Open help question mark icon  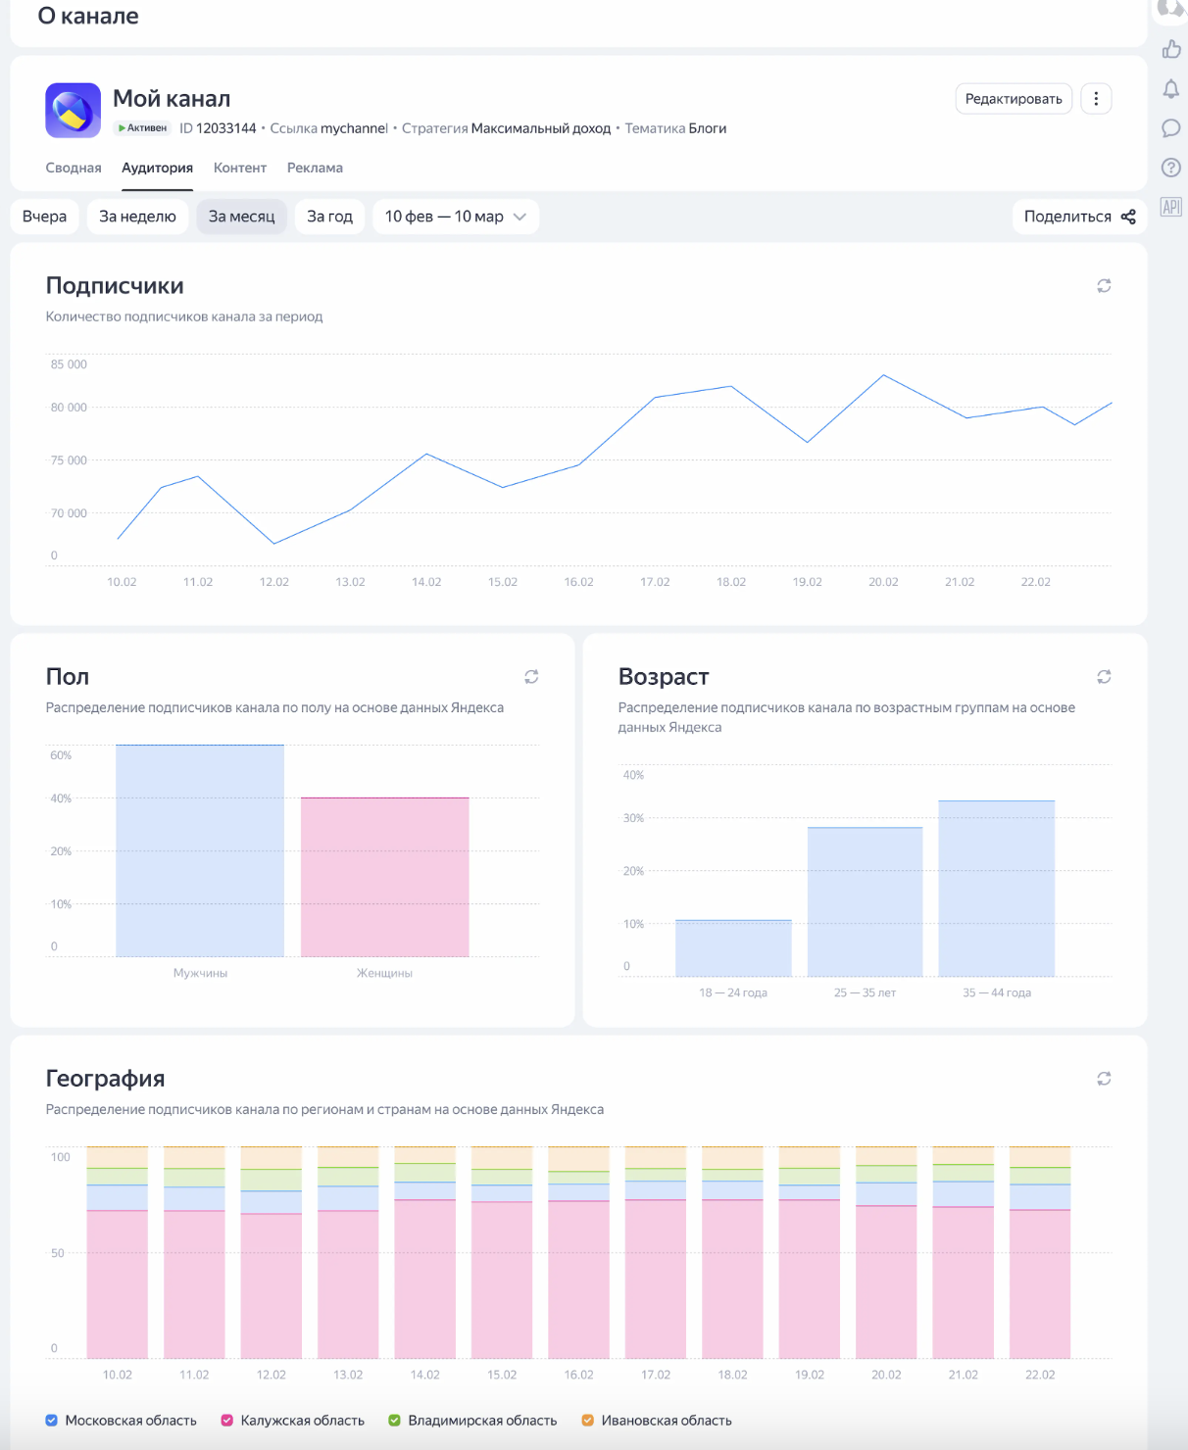pyautogui.click(x=1170, y=168)
